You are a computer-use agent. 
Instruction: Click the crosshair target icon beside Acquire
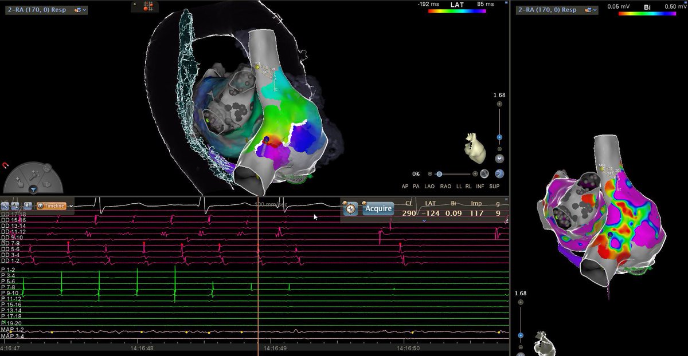350,209
